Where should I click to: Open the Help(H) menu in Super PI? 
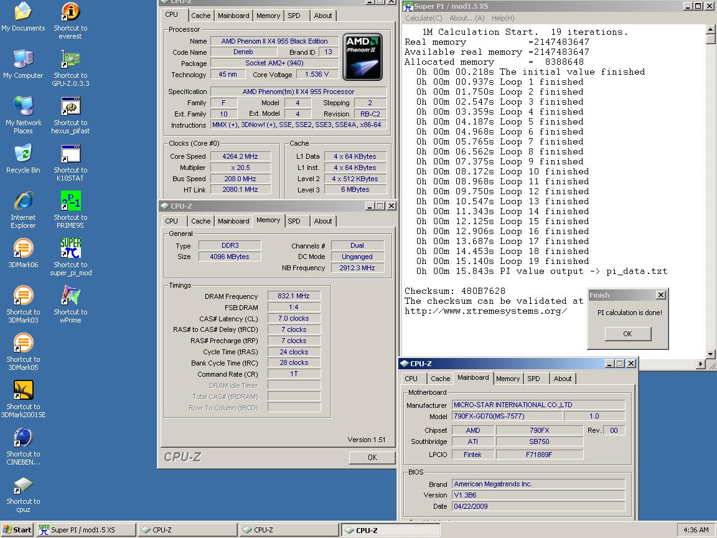pos(503,18)
